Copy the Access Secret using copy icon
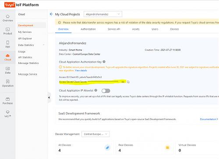The width and height of the screenshot is (219, 159). tap(128, 82)
